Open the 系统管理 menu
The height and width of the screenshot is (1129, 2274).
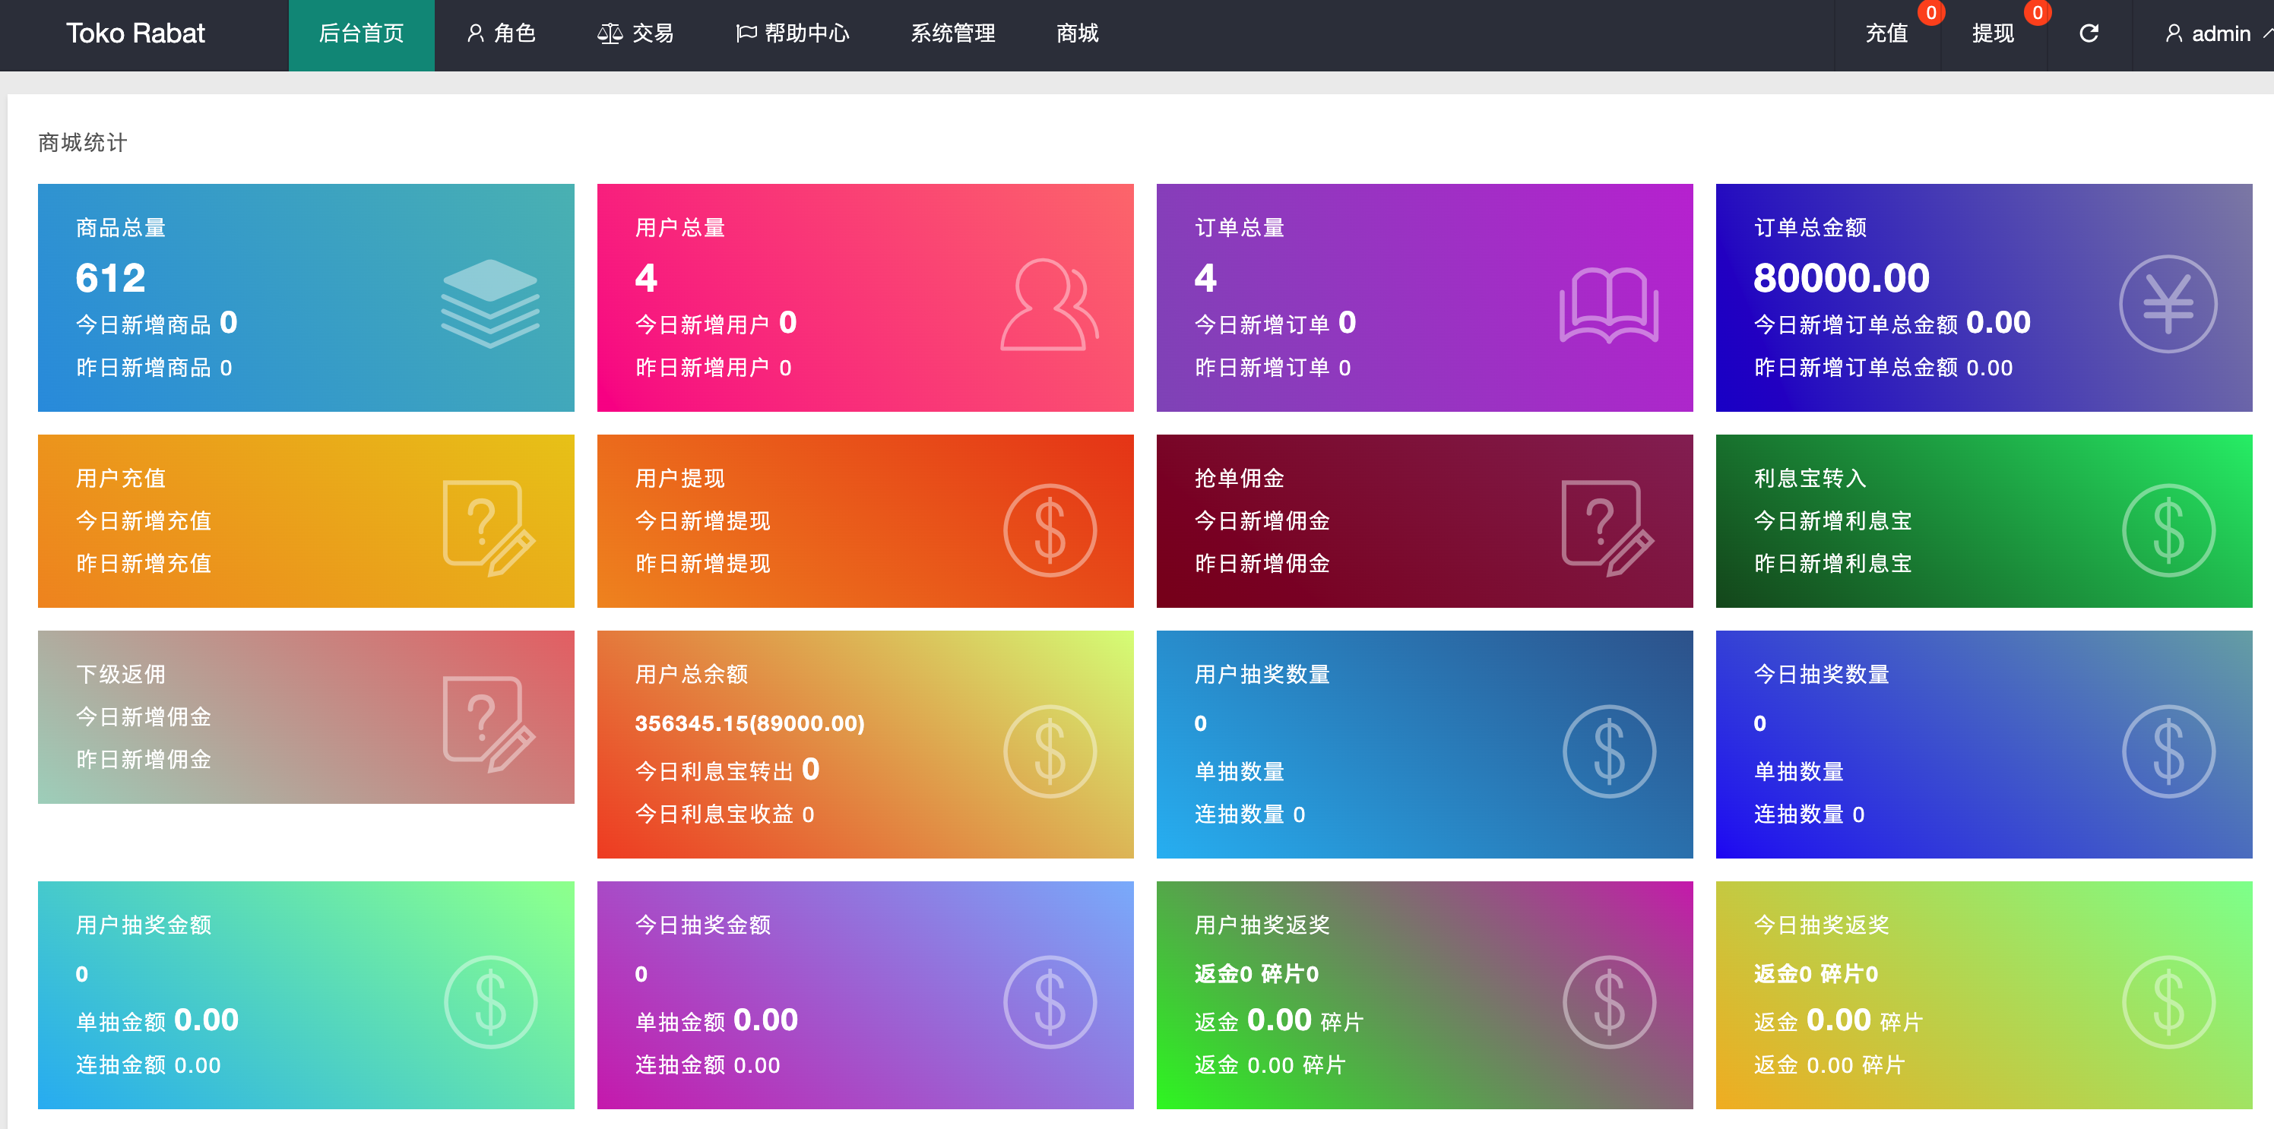953,33
